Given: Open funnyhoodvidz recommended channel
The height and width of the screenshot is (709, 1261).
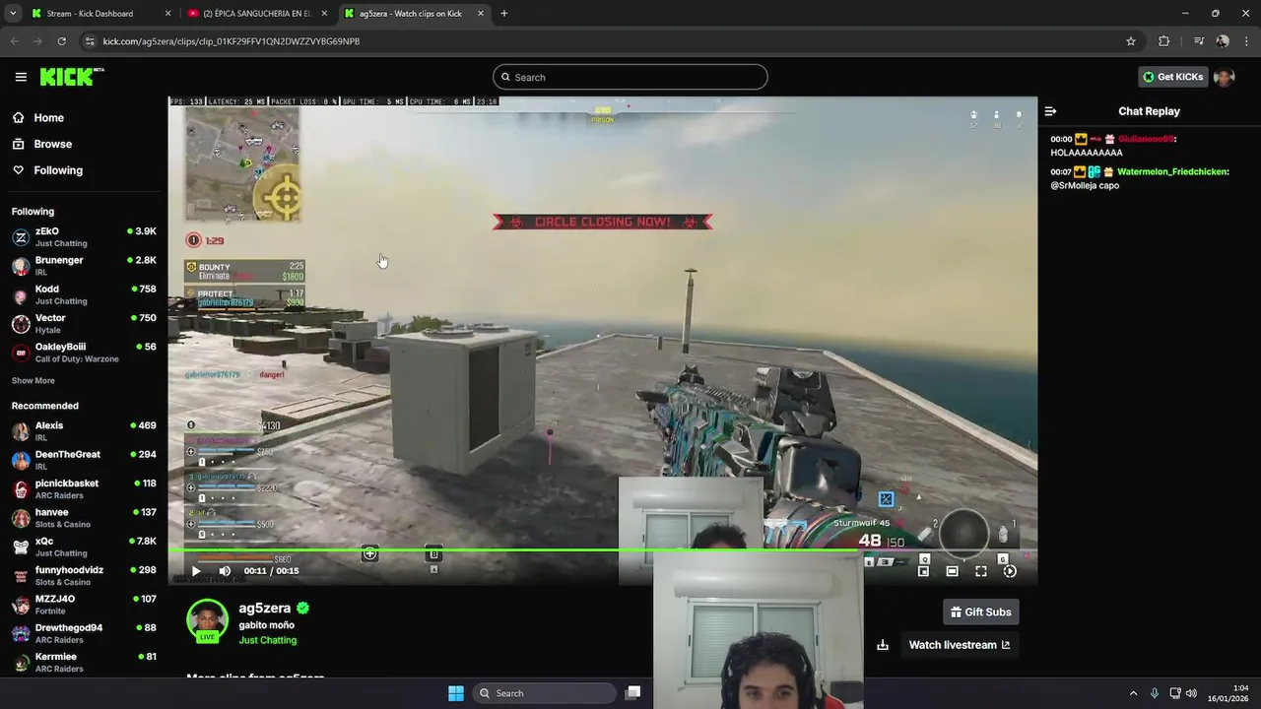Looking at the screenshot, I should click(84, 575).
